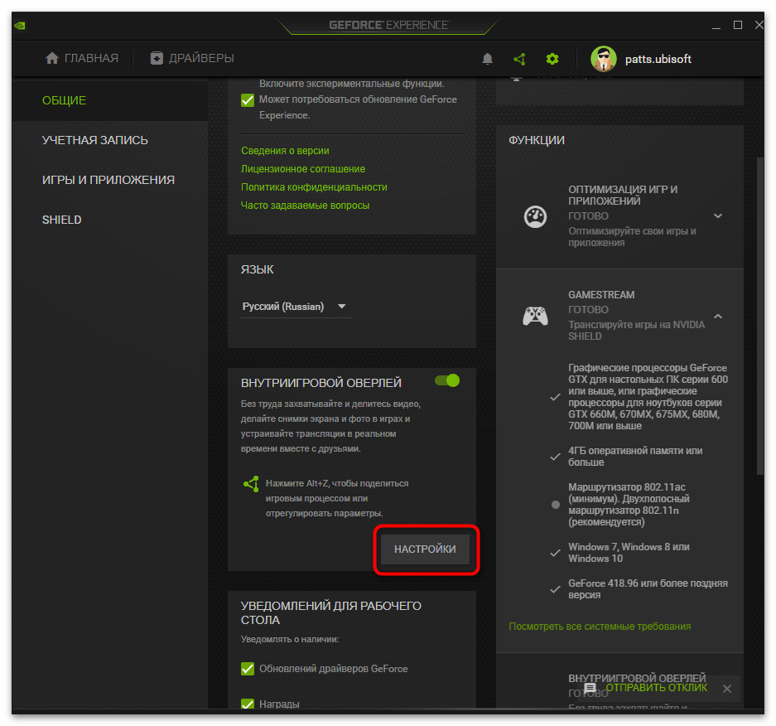Click the GameStream gamepad icon
Screen dimensions: 776x726
[534, 316]
